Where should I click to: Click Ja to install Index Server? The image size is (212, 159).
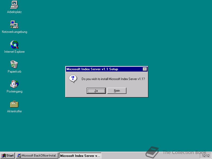tap(96, 91)
